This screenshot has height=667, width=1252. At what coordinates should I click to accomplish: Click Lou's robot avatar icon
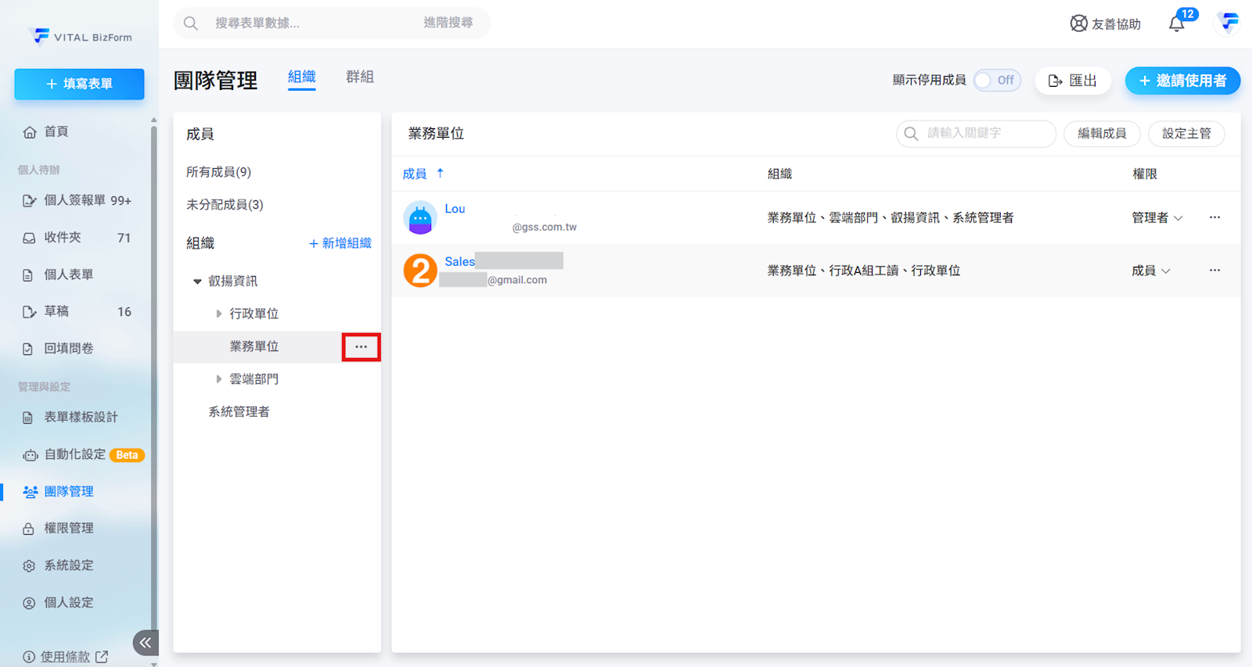(420, 218)
